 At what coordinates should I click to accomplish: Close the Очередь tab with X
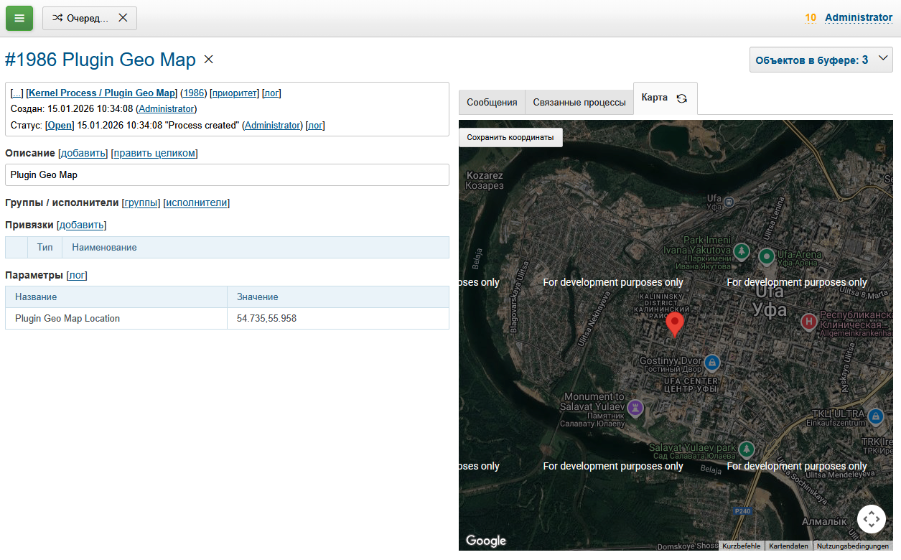coord(123,18)
